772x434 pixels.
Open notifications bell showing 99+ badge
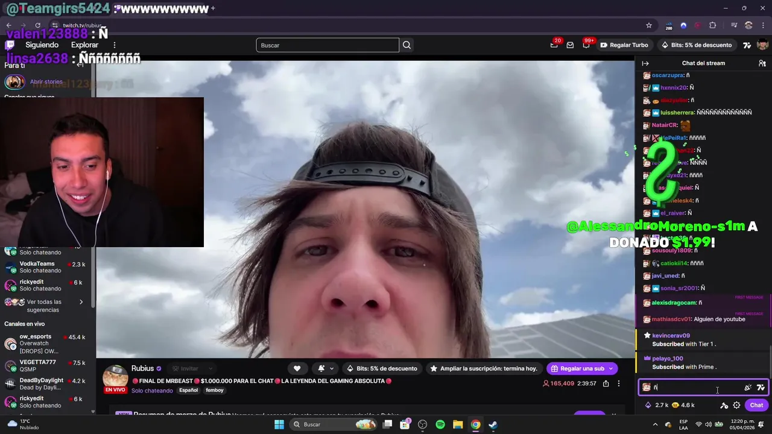pos(586,45)
